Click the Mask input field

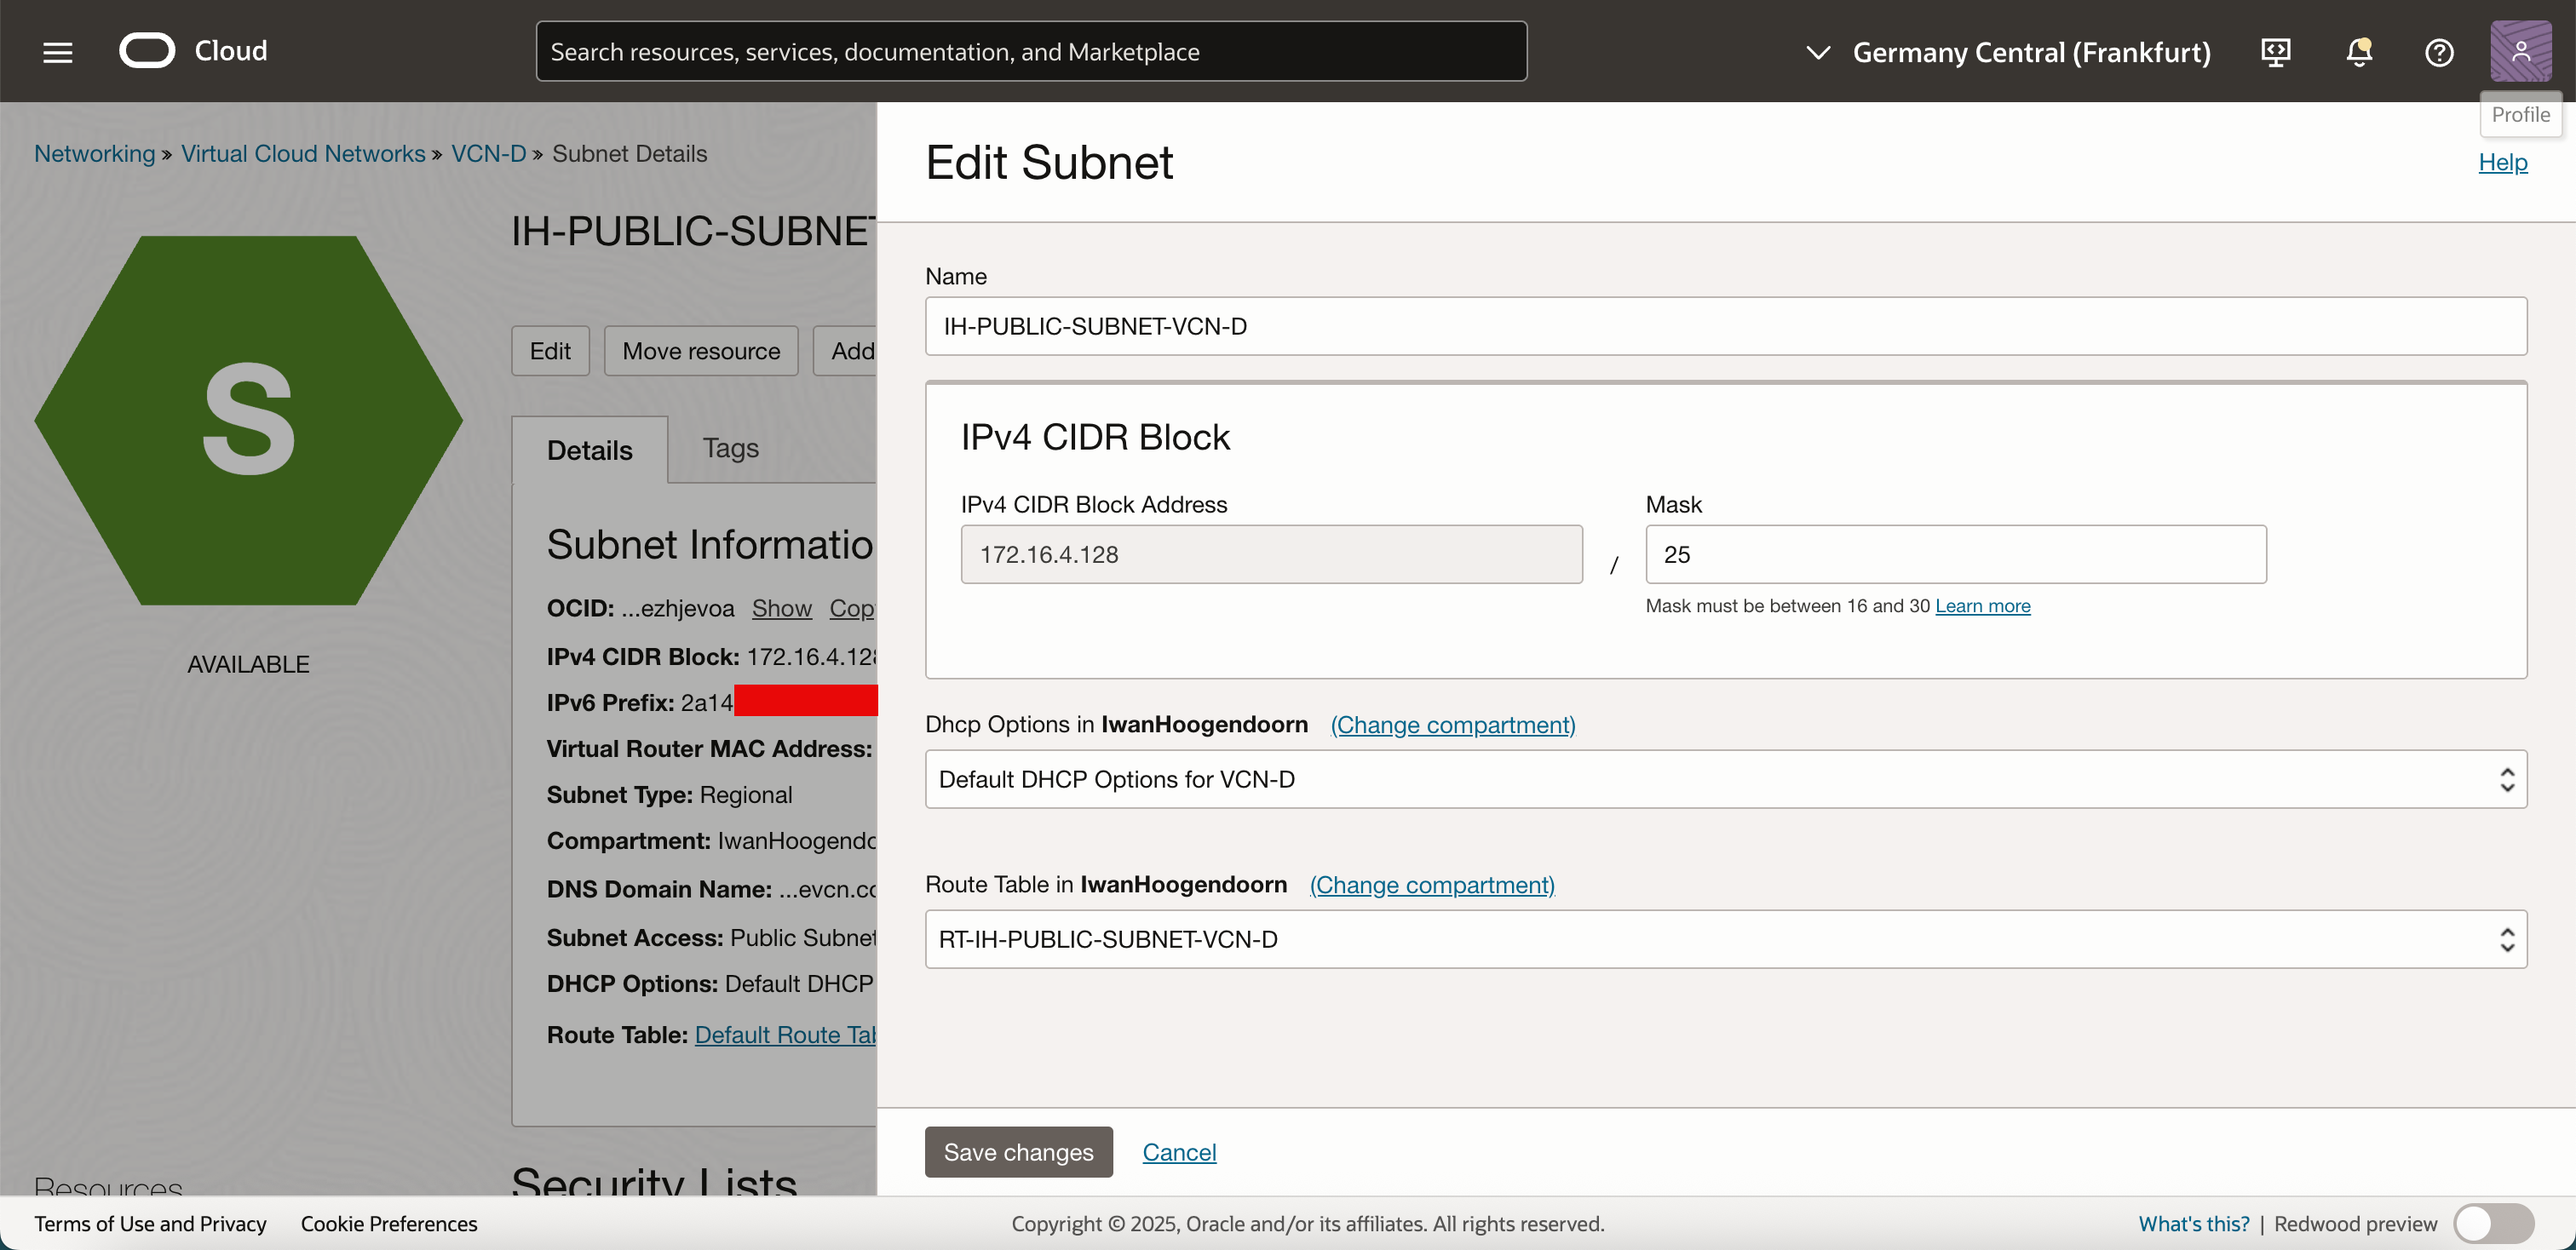tap(1955, 554)
